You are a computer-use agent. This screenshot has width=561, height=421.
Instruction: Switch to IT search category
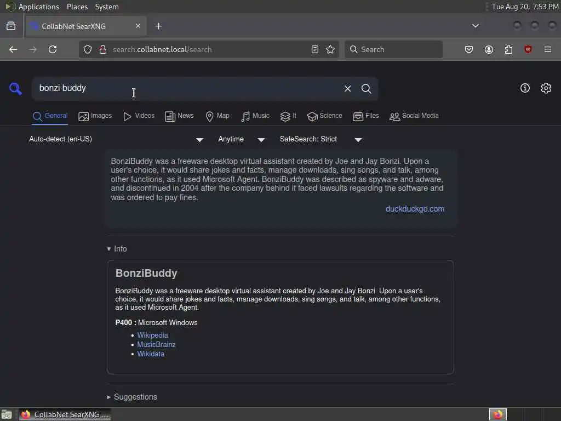(x=288, y=116)
